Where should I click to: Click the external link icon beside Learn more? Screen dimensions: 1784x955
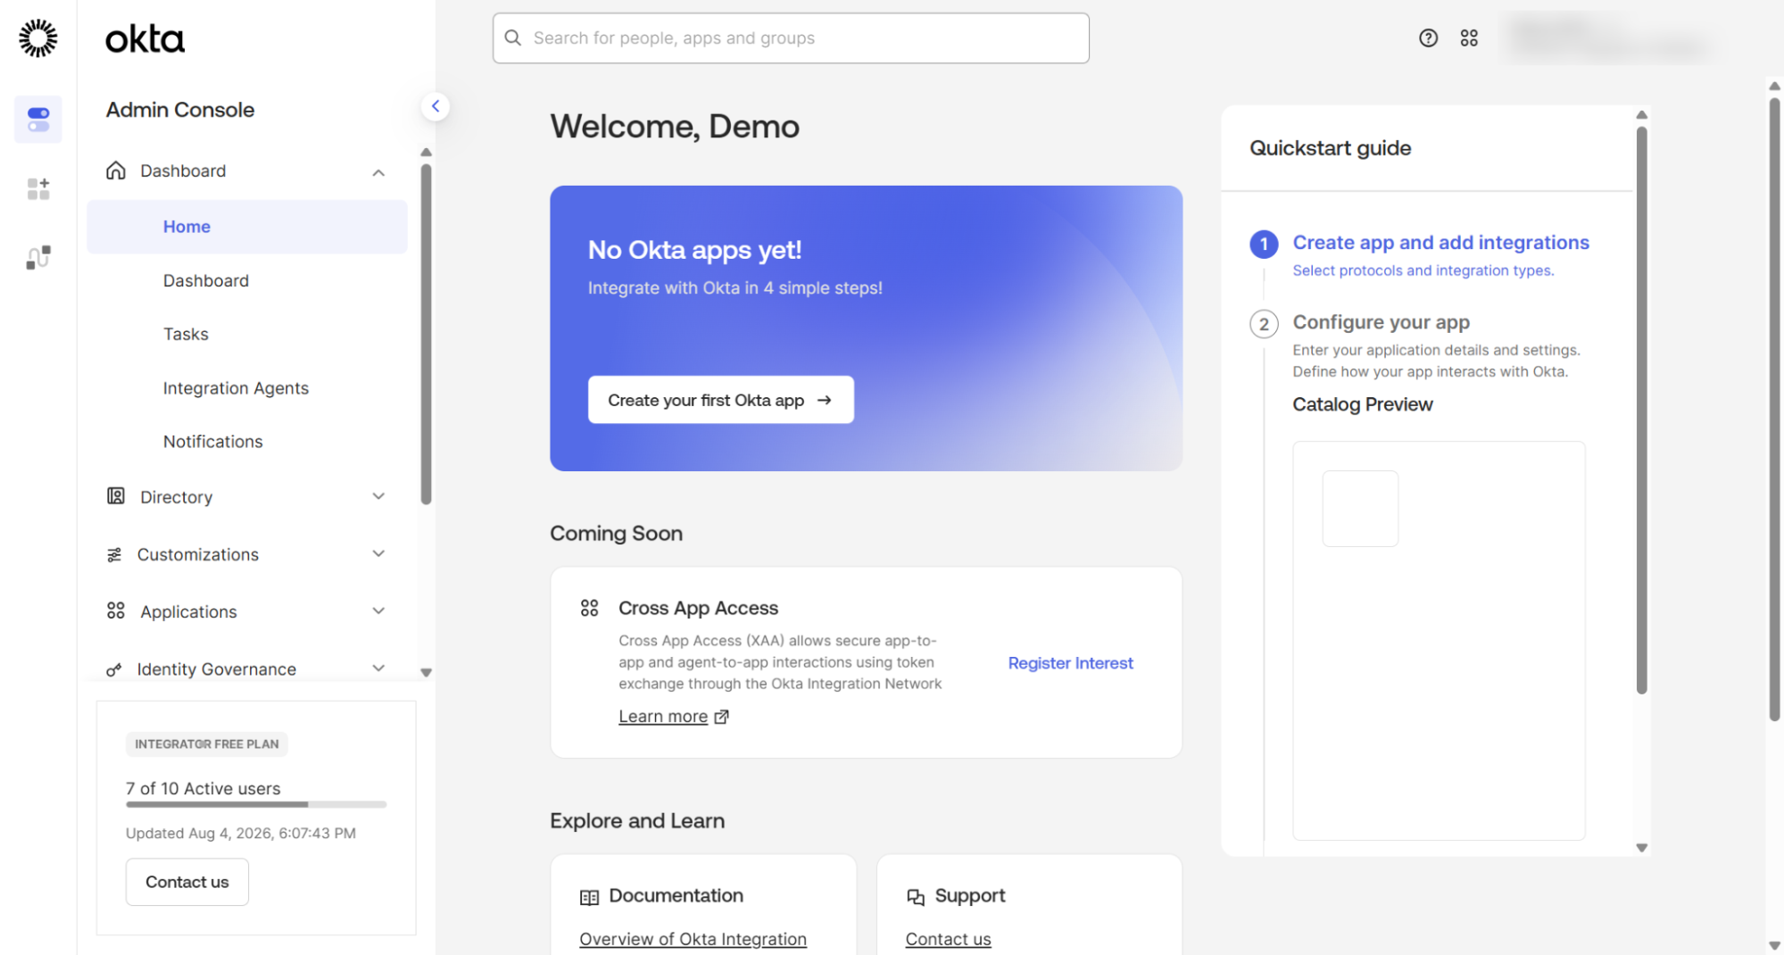(x=722, y=717)
